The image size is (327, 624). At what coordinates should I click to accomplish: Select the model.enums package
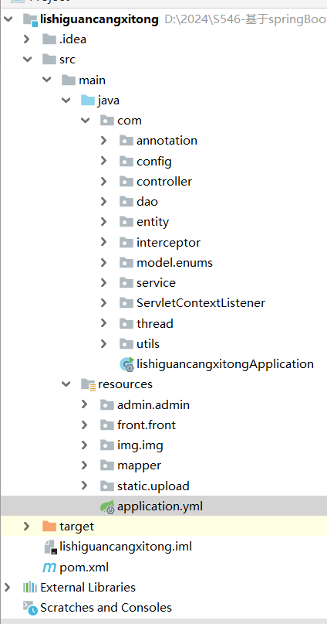174,263
